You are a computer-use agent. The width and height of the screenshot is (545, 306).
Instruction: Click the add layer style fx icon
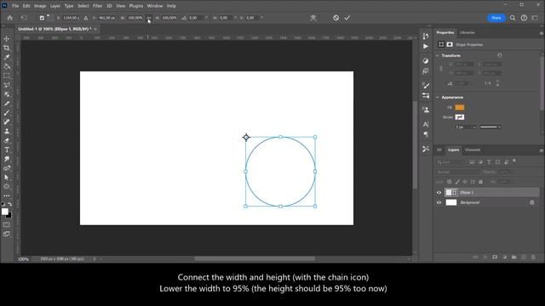coord(485,257)
